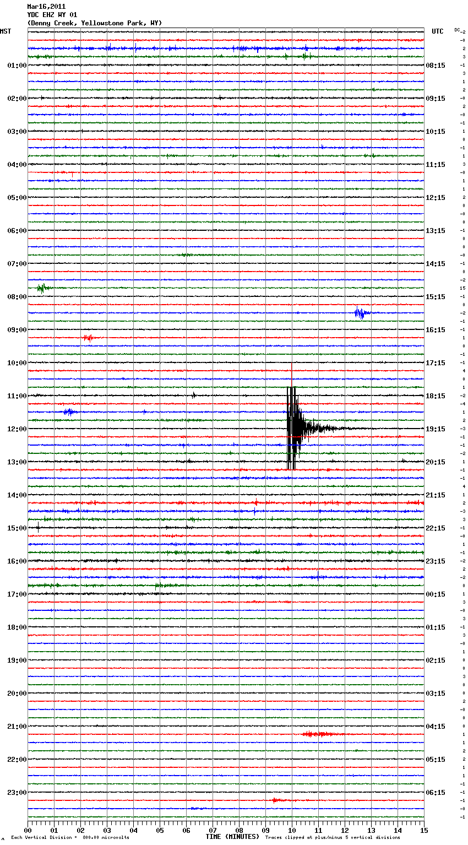Click the "TIME (MINUTES)" axis title
Screen dimensions: 468x845
pos(232,837)
